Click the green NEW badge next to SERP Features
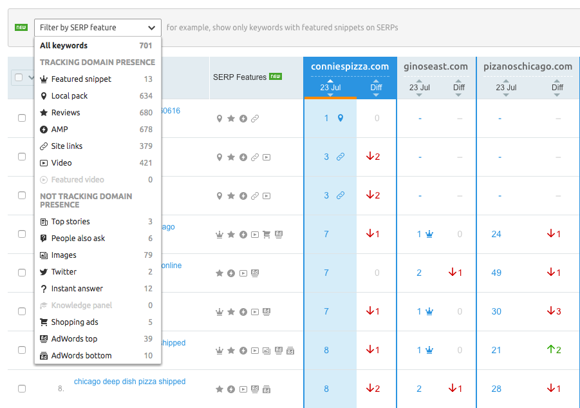 pos(276,76)
